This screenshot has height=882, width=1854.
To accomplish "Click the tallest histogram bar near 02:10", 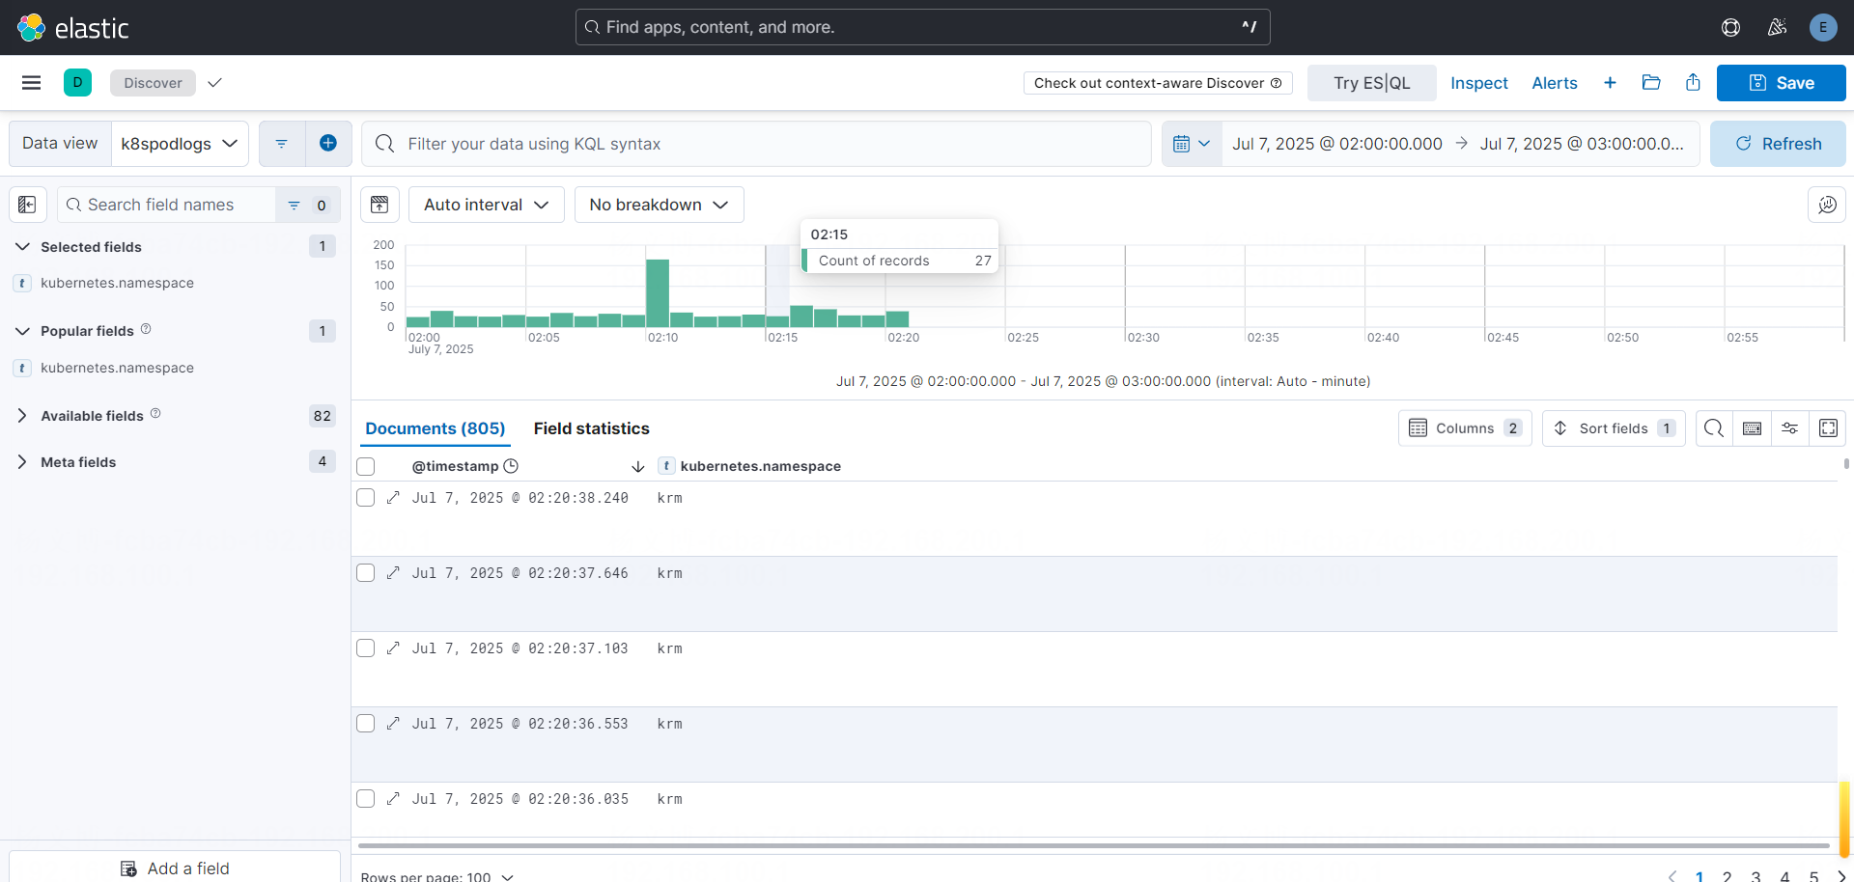I will click(658, 293).
